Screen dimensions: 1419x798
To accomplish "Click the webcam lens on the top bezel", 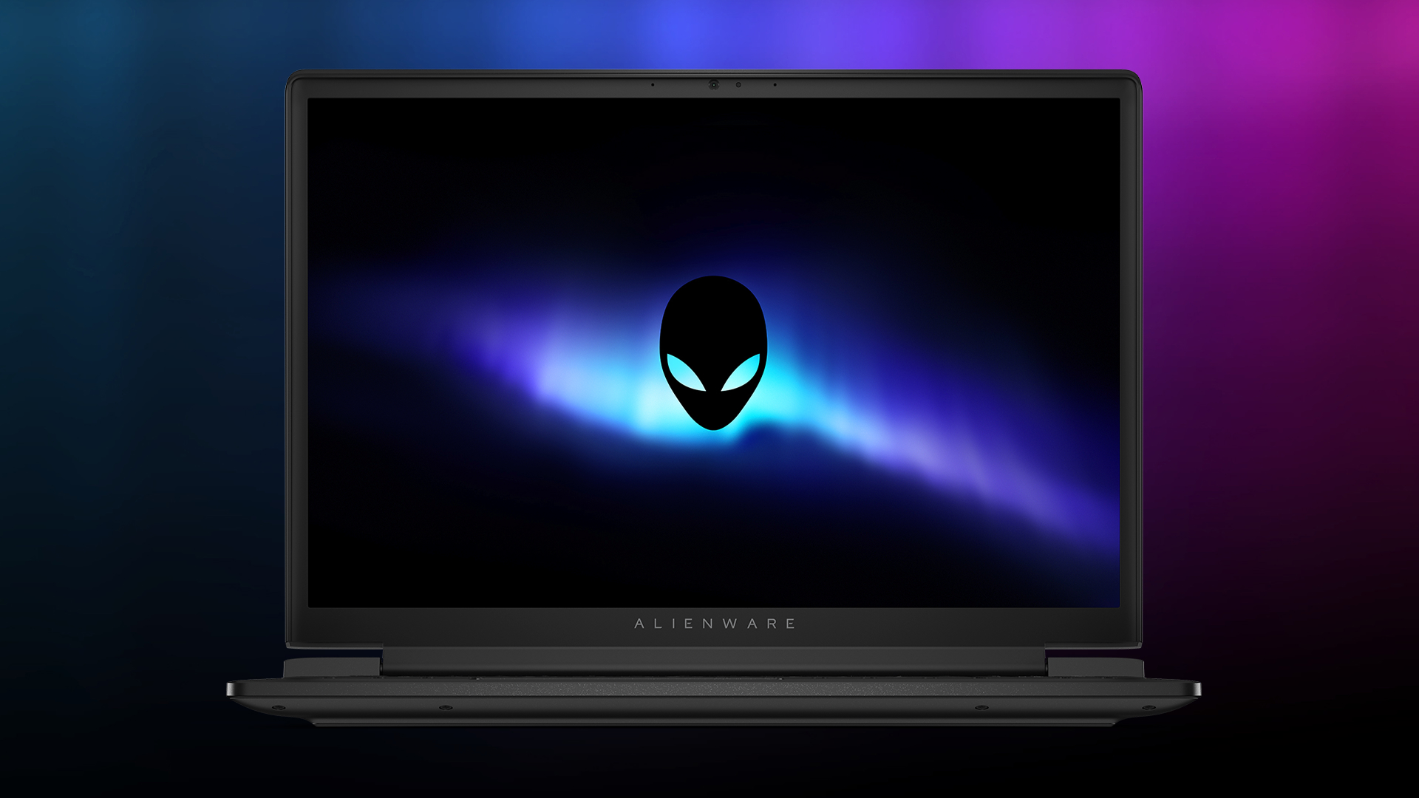I will (x=713, y=85).
